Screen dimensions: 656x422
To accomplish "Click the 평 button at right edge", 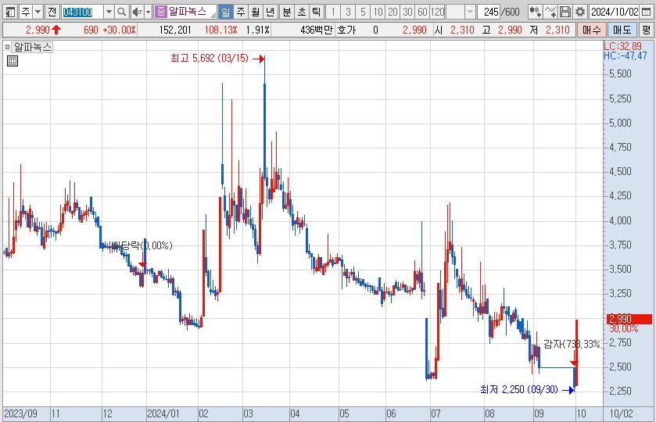I will pyautogui.click(x=647, y=30).
